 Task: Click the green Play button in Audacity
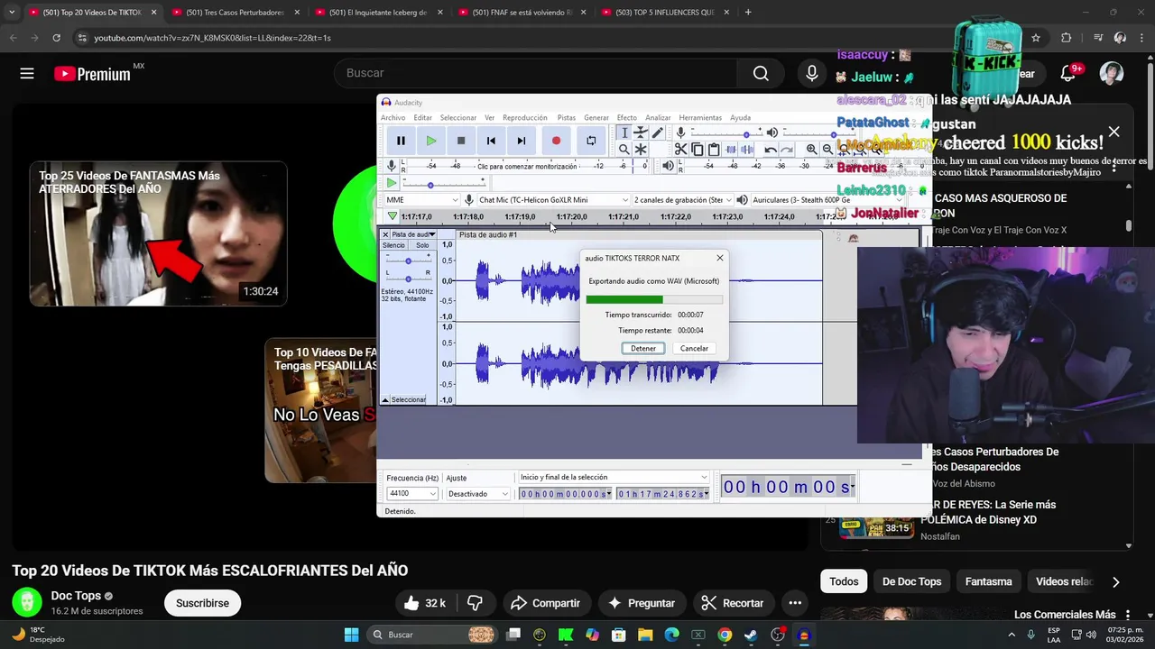click(431, 141)
